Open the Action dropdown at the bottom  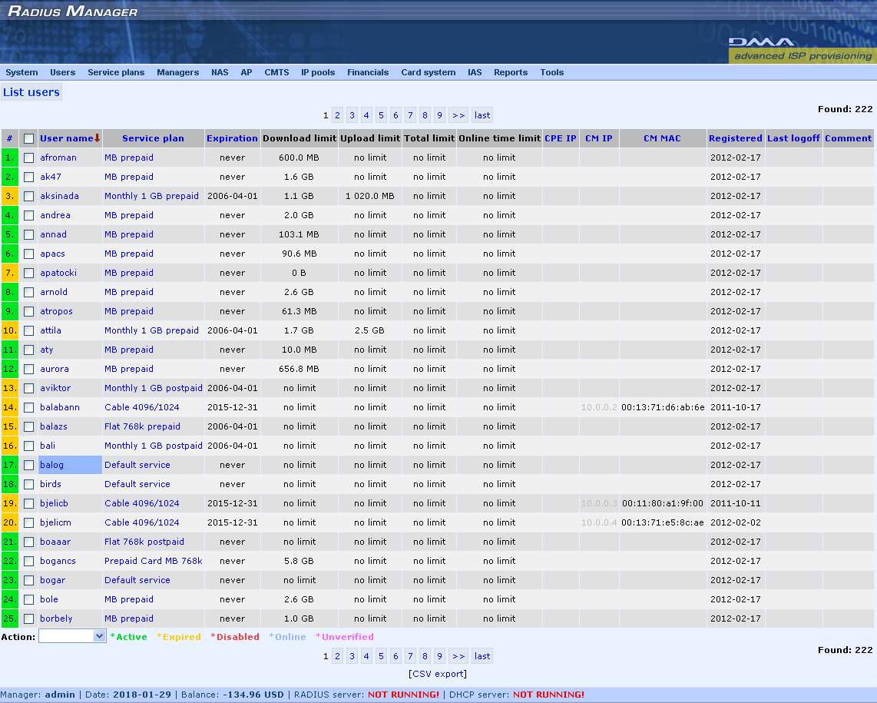click(x=72, y=635)
